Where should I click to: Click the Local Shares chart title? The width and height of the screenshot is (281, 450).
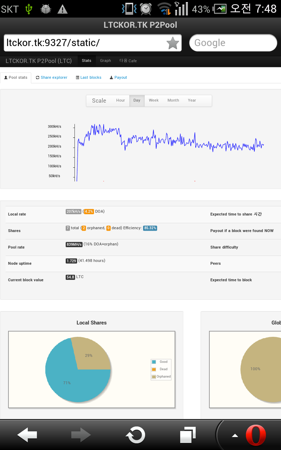pyautogui.click(x=92, y=323)
